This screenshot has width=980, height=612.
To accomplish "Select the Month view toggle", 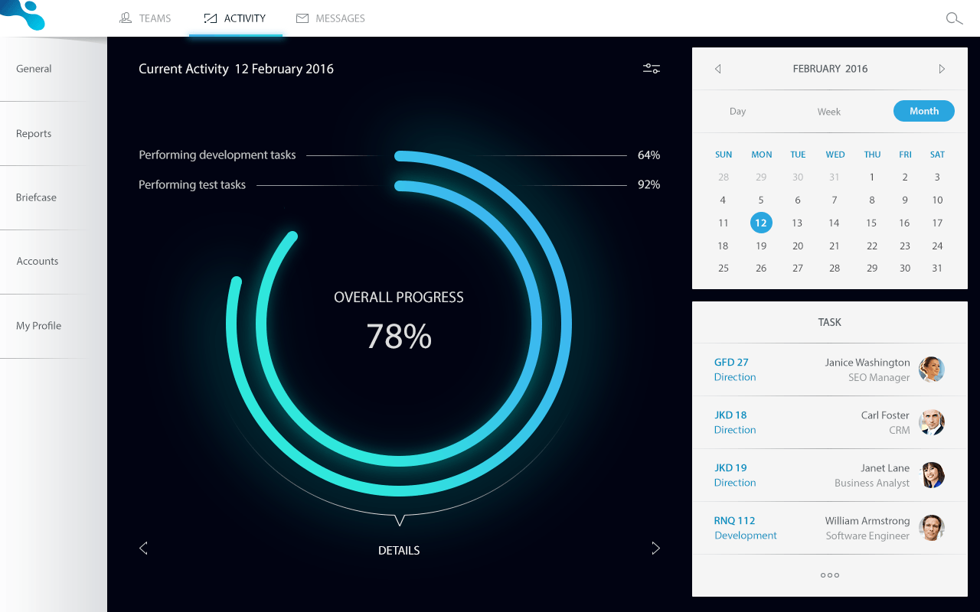I will 923,111.
